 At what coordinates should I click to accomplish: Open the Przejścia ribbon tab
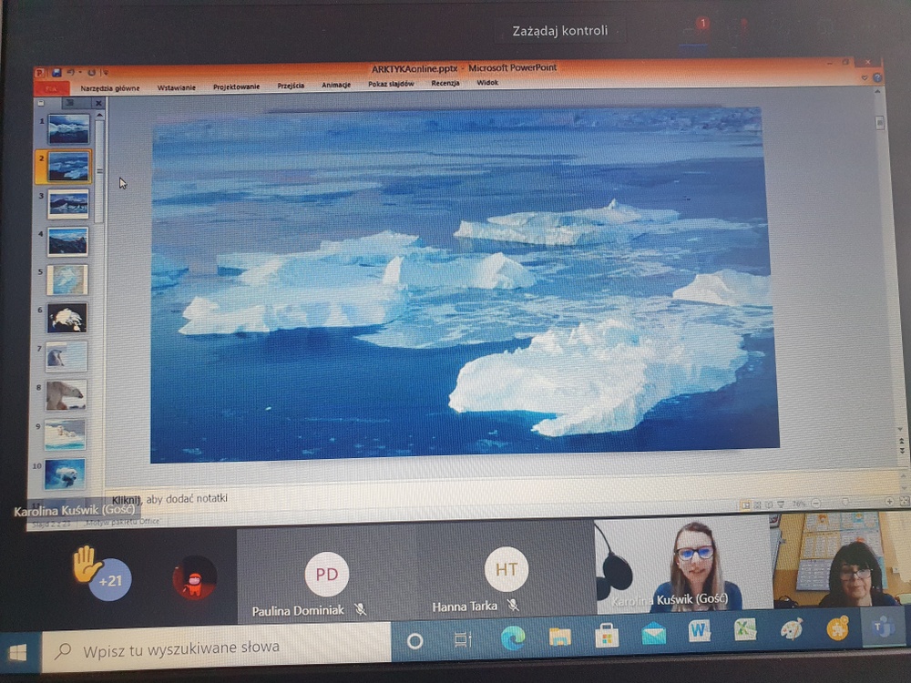(x=291, y=86)
